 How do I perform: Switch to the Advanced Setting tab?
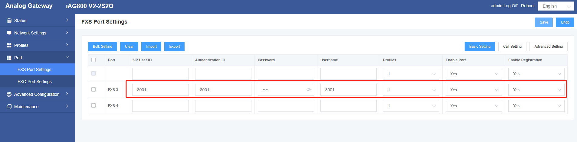(549, 47)
